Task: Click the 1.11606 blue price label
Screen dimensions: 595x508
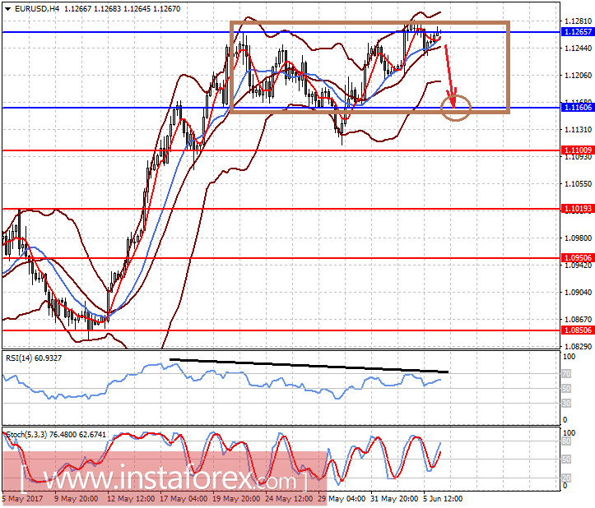Action: click(x=578, y=108)
